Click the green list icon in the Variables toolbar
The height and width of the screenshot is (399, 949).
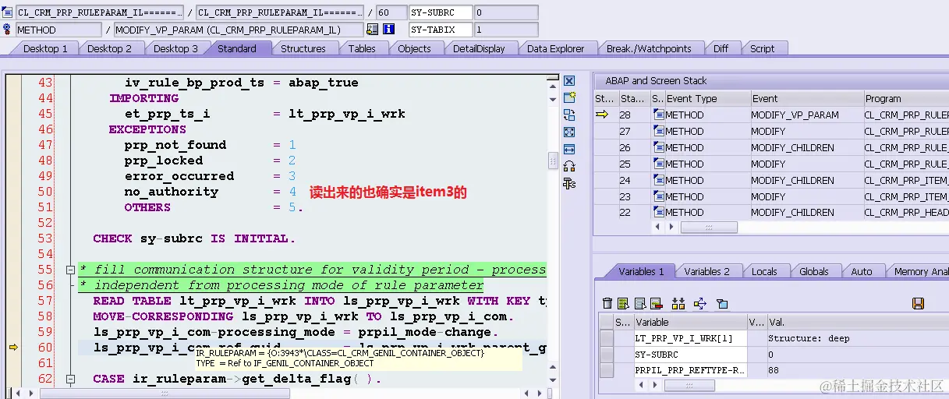point(624,303)
